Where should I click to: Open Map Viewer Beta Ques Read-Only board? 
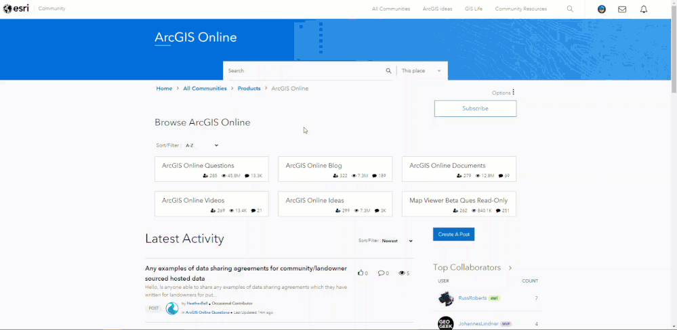(x=459, y=200)
